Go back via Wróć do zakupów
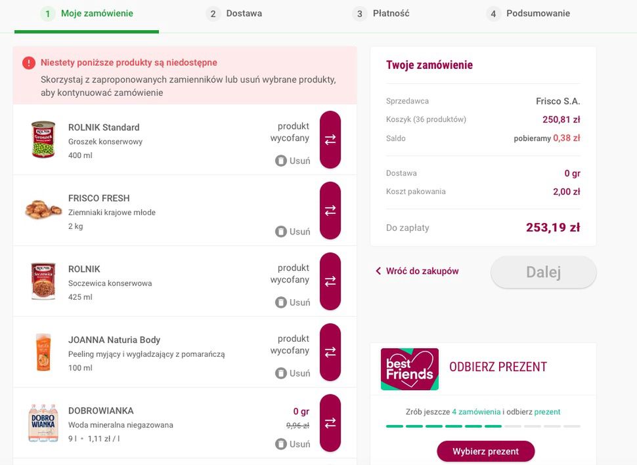 (x=417, y=271)
